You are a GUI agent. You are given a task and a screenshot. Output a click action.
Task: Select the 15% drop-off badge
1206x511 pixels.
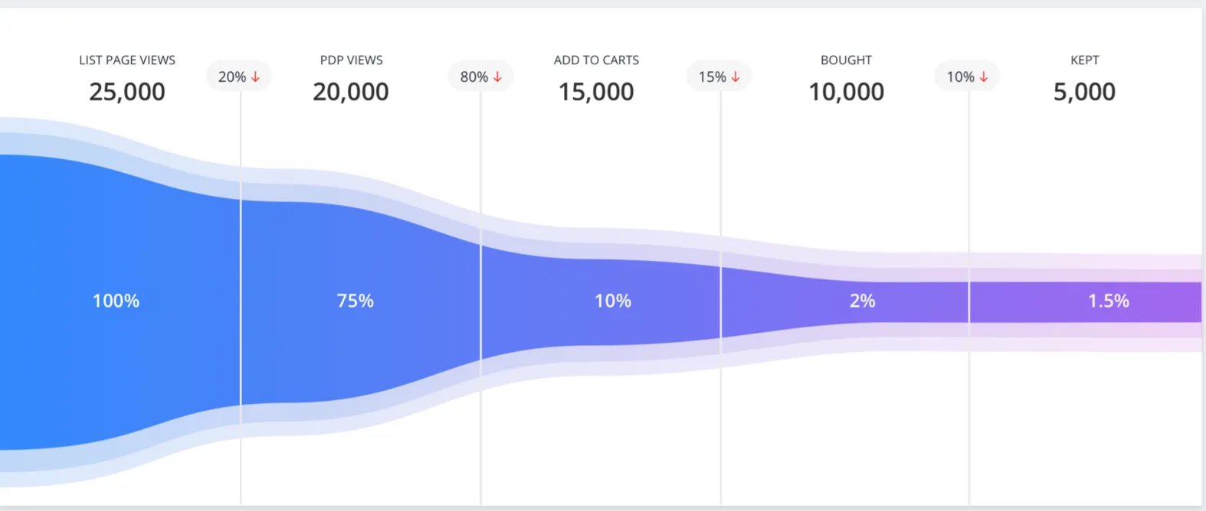[x=719, y=76]
